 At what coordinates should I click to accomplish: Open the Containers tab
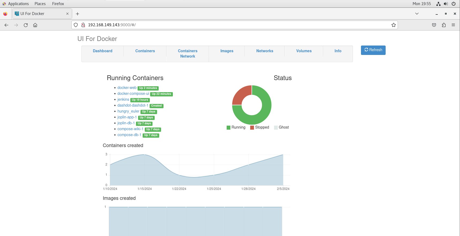[x=145, y=51]
